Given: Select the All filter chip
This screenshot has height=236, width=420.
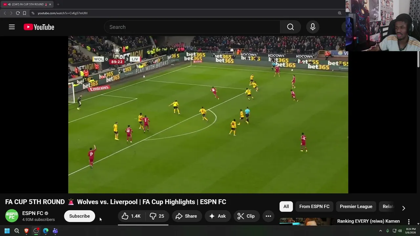Looking at the screenshot, I should [x=286, y=206].
